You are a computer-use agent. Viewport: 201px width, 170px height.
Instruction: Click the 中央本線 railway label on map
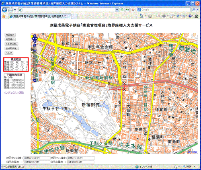(x=131, y=146)
